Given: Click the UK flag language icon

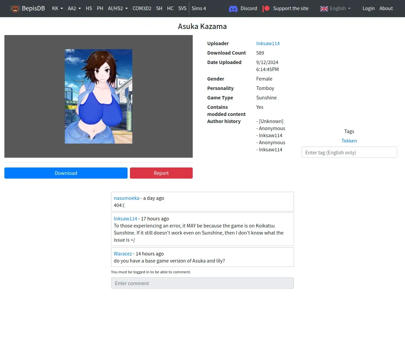Looking at the screenshot, I should [x=324, y=8].
